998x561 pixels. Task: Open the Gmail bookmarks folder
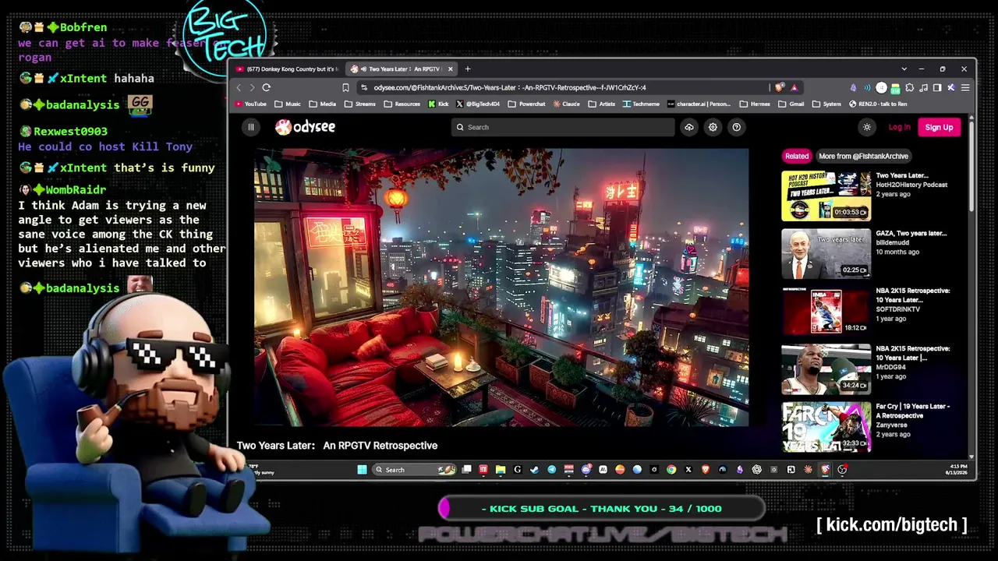pos(791,104)
